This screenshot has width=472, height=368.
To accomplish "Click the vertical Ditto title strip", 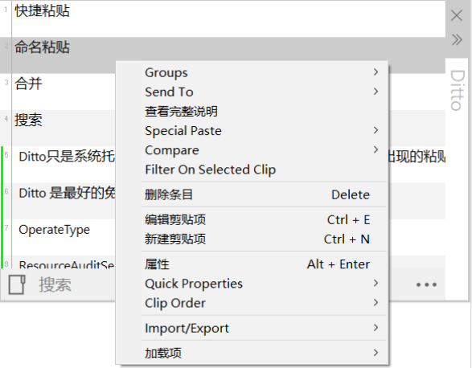I will point(458,90).
